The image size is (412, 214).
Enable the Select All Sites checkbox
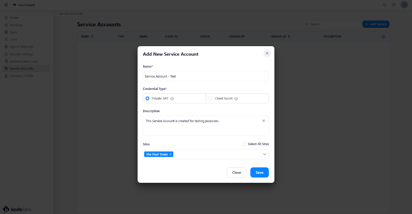tap(244, 144)
